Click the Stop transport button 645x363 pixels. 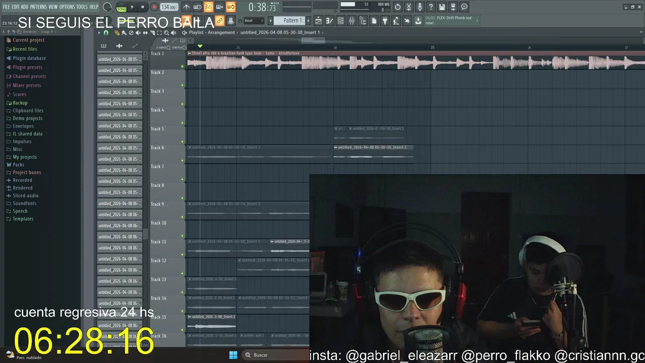tap(143, 7)
